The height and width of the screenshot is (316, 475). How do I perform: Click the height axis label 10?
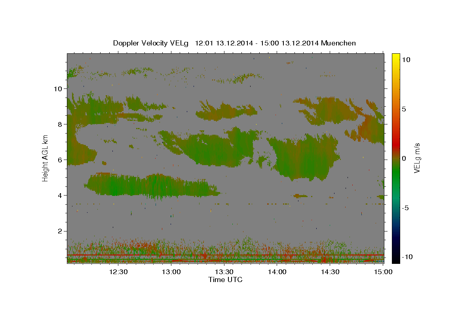pyautogui.click(x=58, y=89)
